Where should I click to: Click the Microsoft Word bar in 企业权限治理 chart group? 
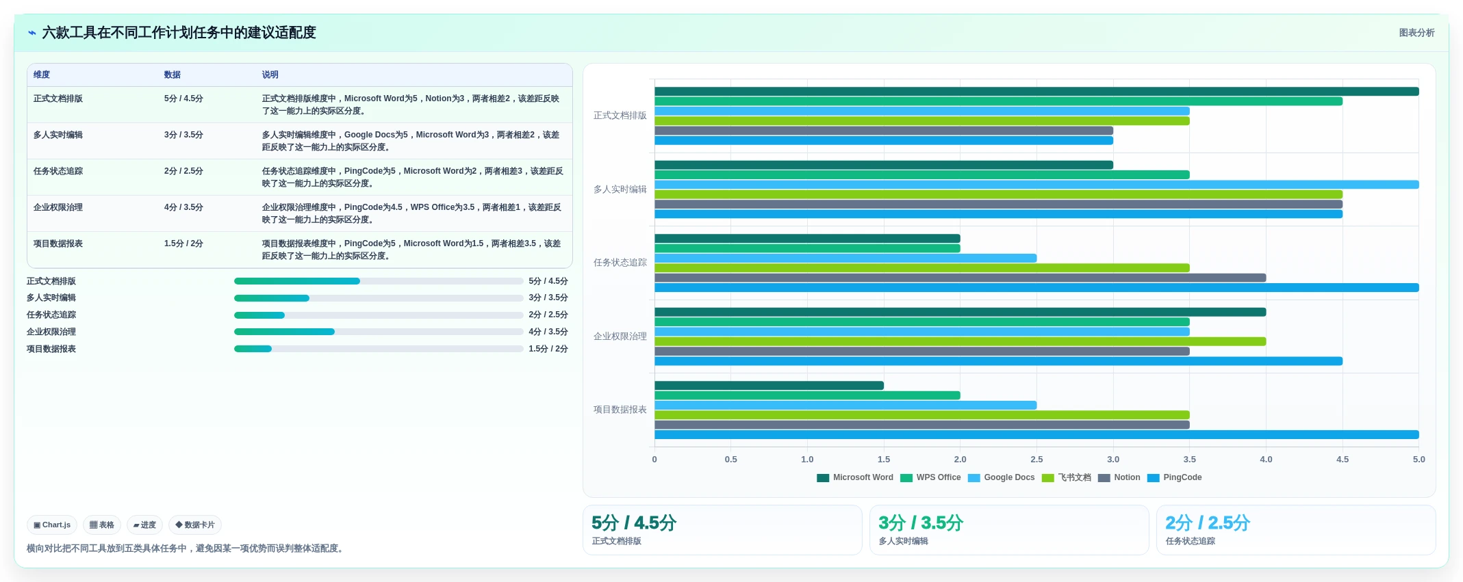[961, 312]
